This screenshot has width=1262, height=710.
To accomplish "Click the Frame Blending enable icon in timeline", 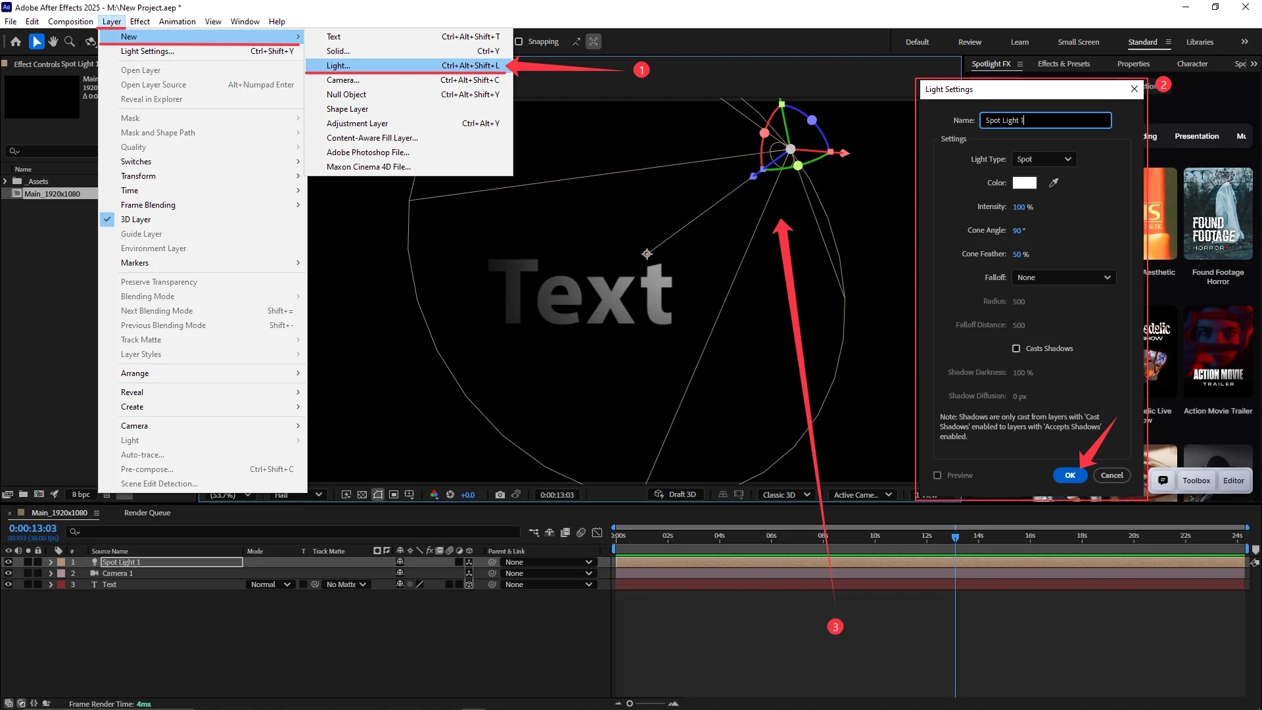I will 565,532.
